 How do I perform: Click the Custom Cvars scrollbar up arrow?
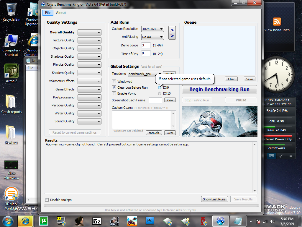[x=173, y=113]
